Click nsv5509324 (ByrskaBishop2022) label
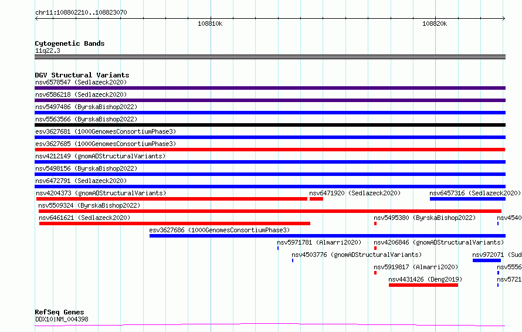This screenshot has width=522, height=332. pos(89,205)
